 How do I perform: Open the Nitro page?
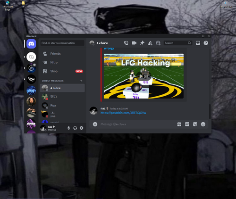click(62, 62)
